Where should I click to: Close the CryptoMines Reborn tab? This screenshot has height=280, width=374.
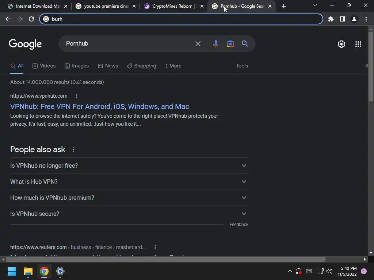pos(202,6)
